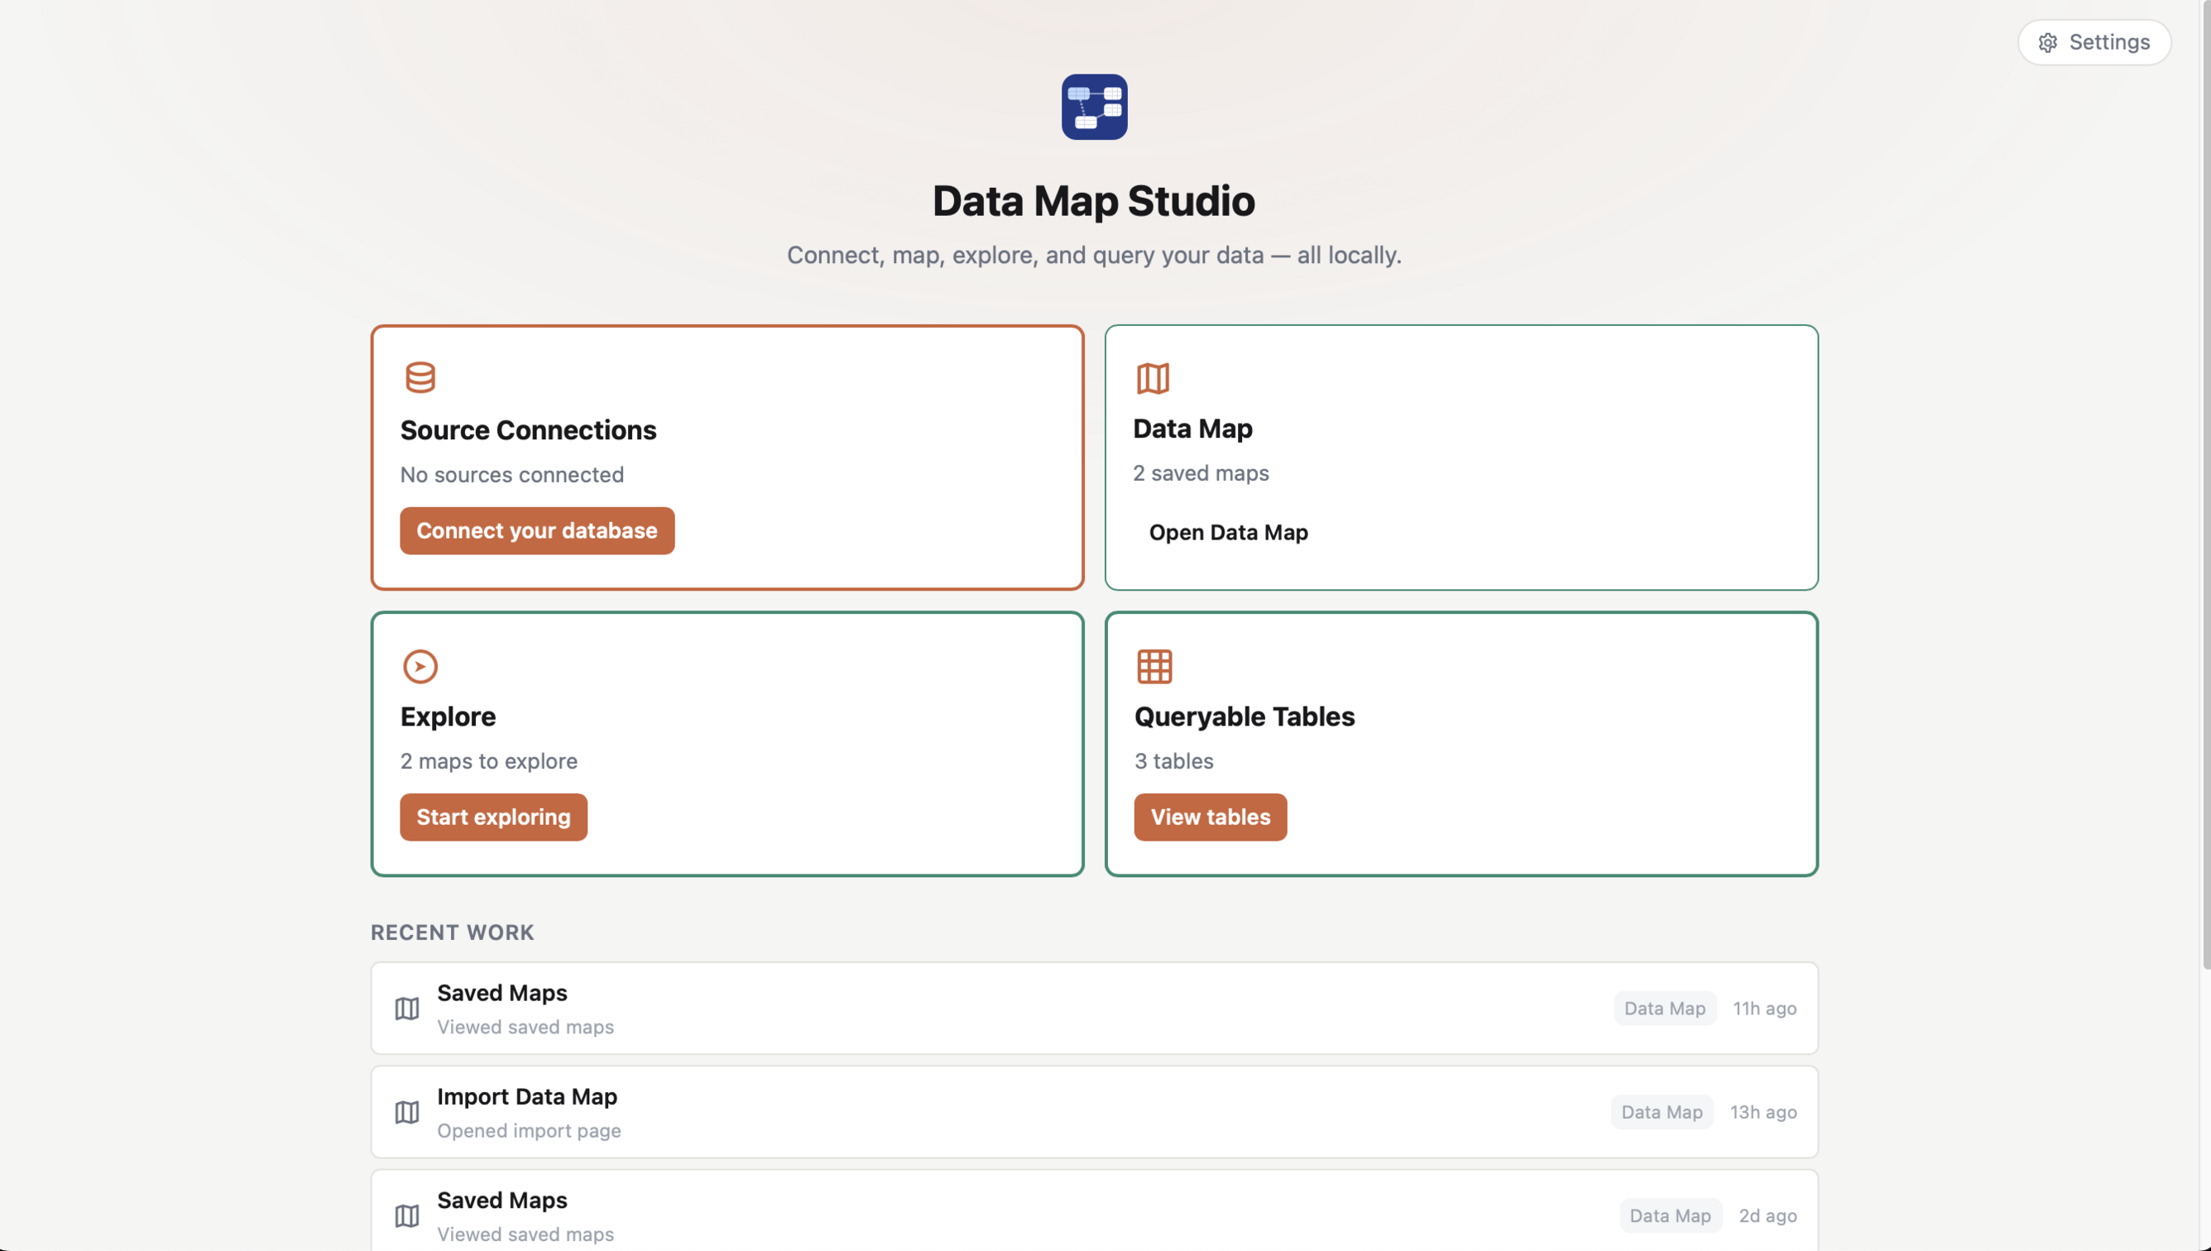Click the "2 saved maps" text
The image size is (2211, 1251).
[x=1201, y=472]
